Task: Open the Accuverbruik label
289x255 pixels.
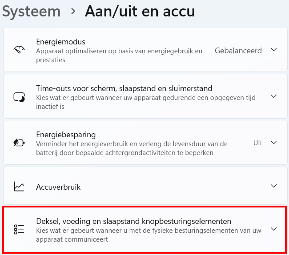Action: click(x=58, y=187)
